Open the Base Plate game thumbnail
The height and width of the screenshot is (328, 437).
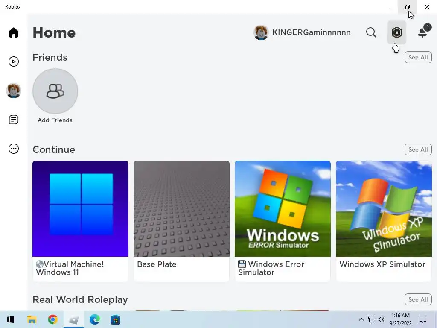click(181, 208)
